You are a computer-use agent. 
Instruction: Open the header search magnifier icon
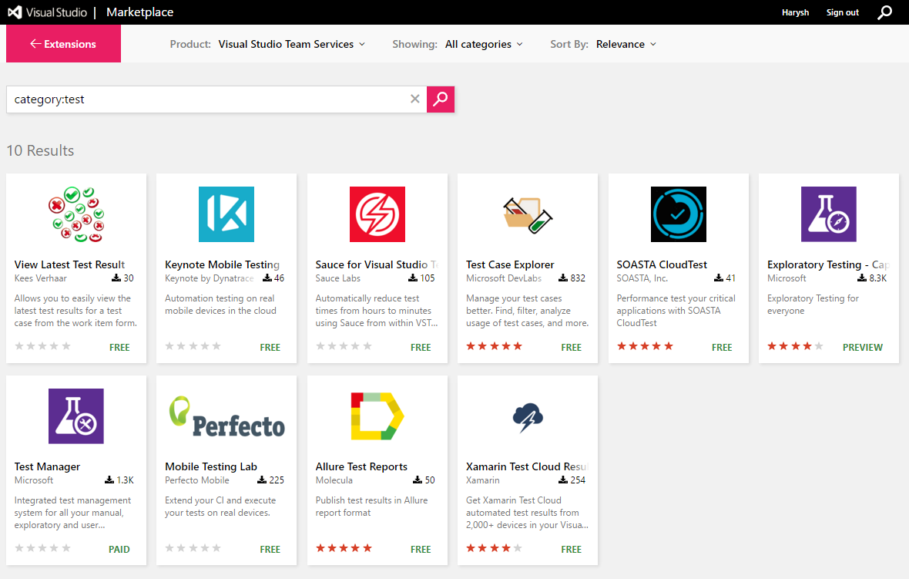tap(884, 12)
